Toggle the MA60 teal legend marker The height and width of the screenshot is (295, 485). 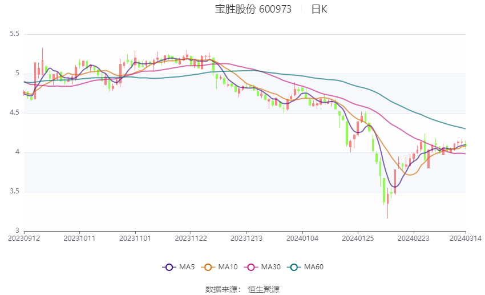[294, 266]
